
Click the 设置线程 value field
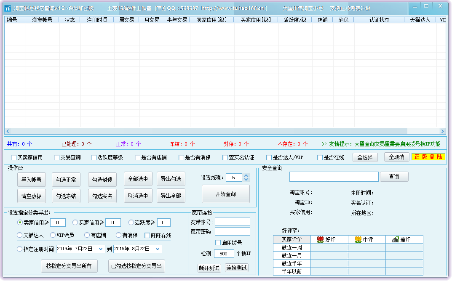click(x=234, y=178)
